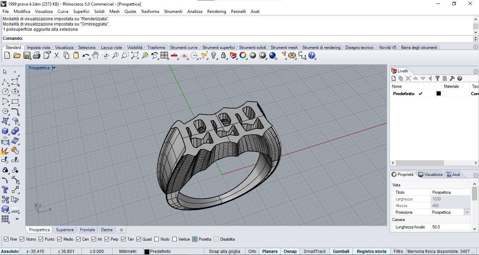Open the Rendering menu
This screenshot has height=255, width=479.
pos(216,12)
